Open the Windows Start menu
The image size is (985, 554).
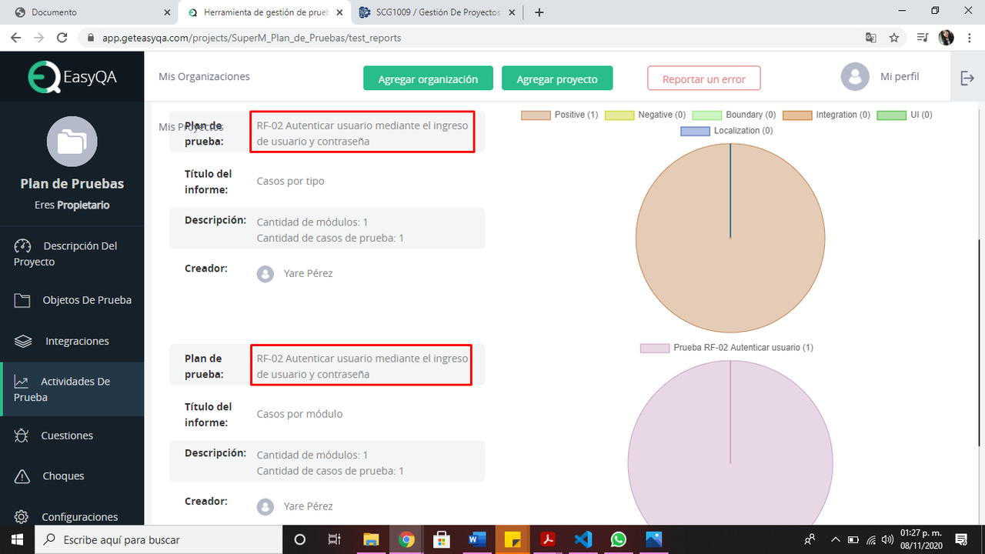16,539
